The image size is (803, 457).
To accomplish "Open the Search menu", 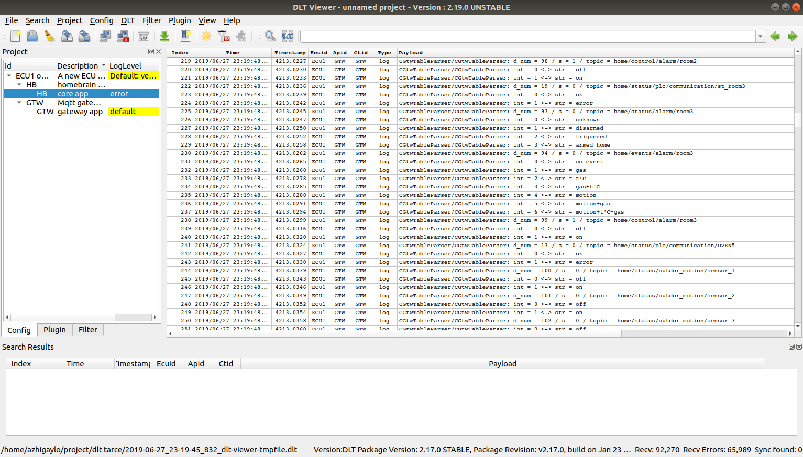I will click(37, 20).
